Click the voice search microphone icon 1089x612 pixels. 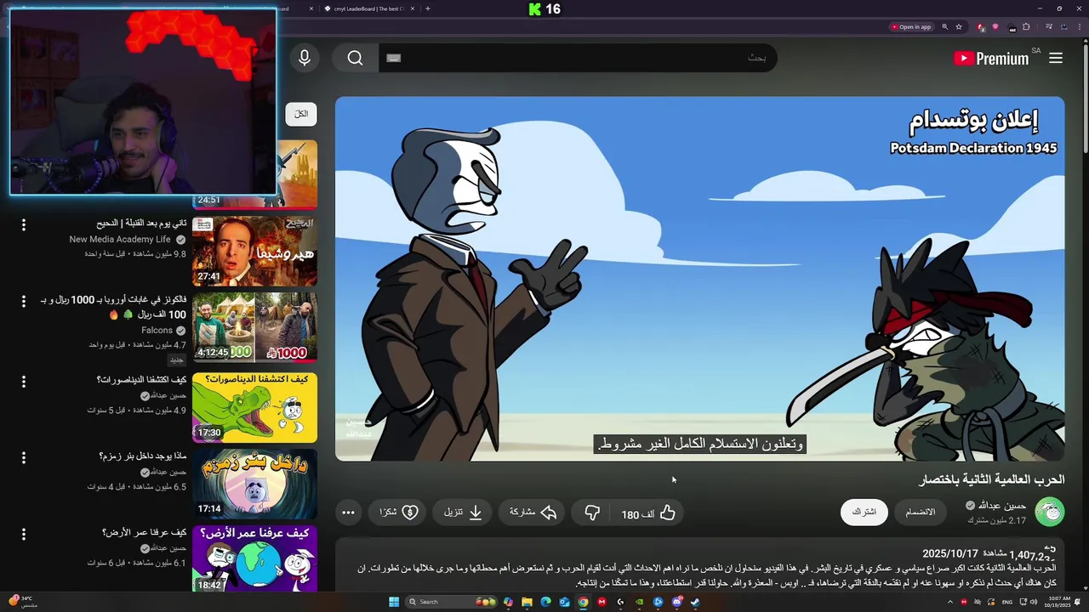305,58
